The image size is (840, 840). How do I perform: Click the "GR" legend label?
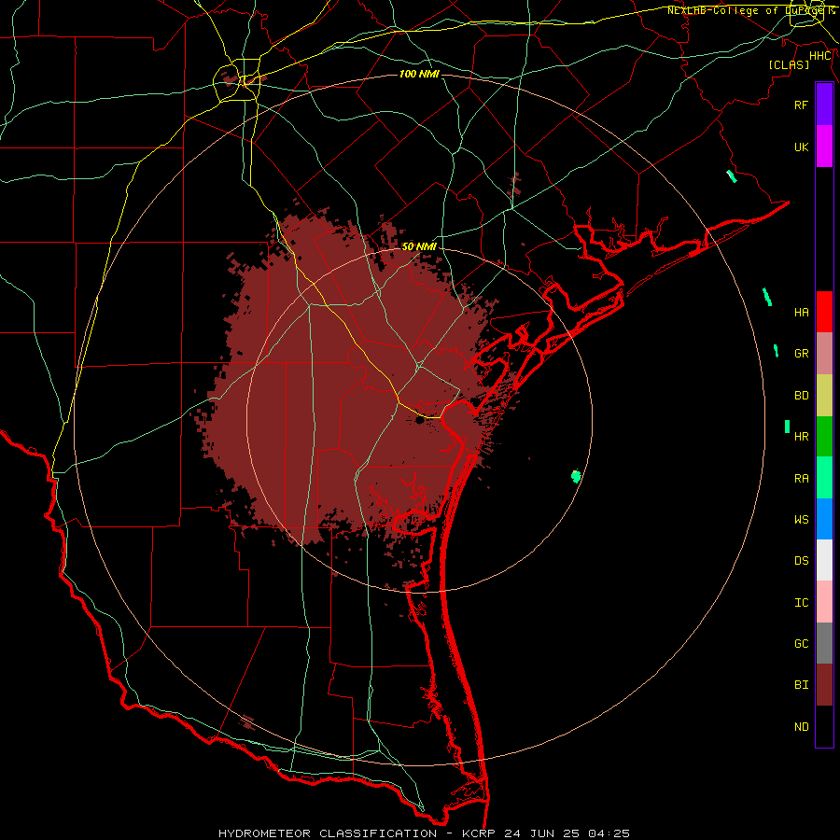801,354
